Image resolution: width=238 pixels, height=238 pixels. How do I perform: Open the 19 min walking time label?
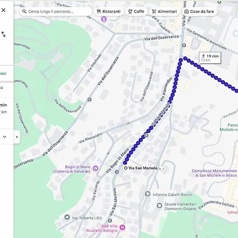pos(210,58)
